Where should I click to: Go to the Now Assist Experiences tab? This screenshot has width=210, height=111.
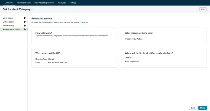pos(44,3)
